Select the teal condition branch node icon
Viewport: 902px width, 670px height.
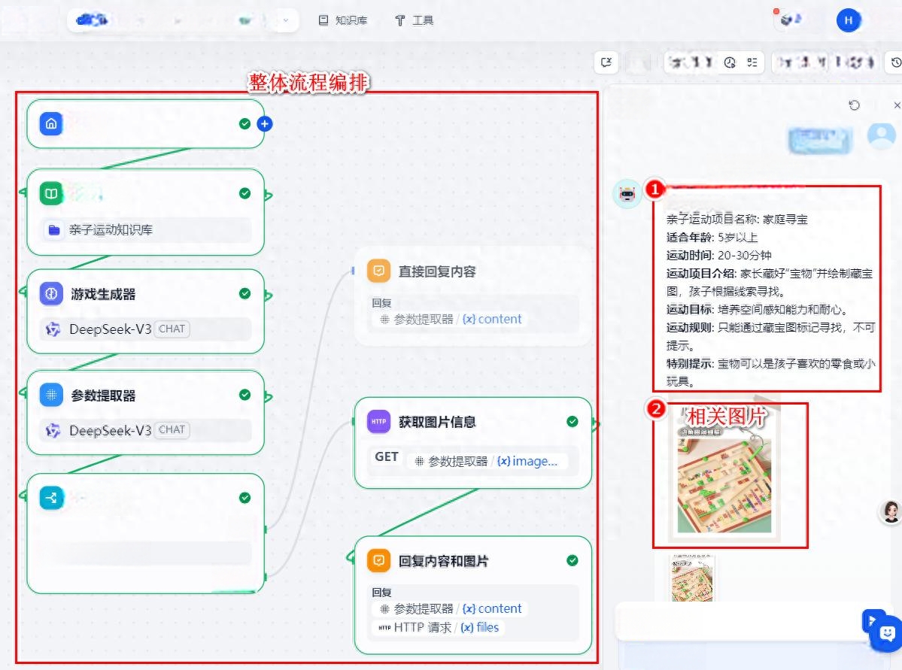(x=51, y=498)
